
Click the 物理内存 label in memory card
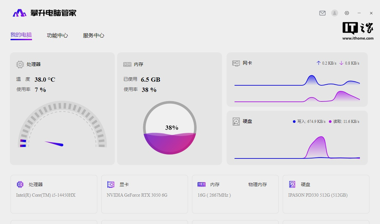point(258,184)
